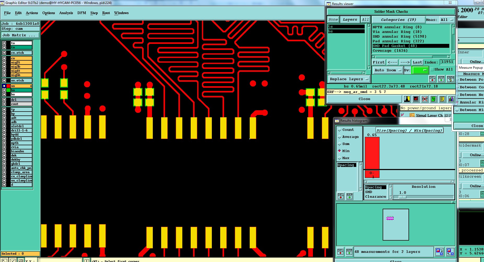Click the green '12' numbering icon
The height and width of the screenshot is (262, 484).
coord(434,99)
